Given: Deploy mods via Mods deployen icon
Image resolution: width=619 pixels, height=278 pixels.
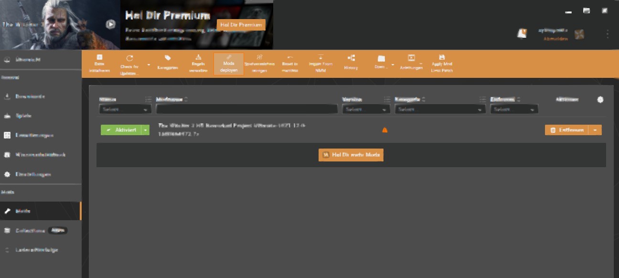Looking at the screenshot, I should click(229, 63).
